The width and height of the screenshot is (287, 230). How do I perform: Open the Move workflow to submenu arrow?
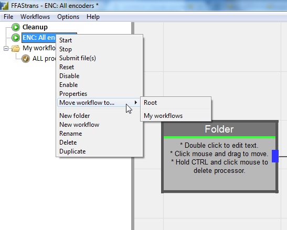point(135,103)
